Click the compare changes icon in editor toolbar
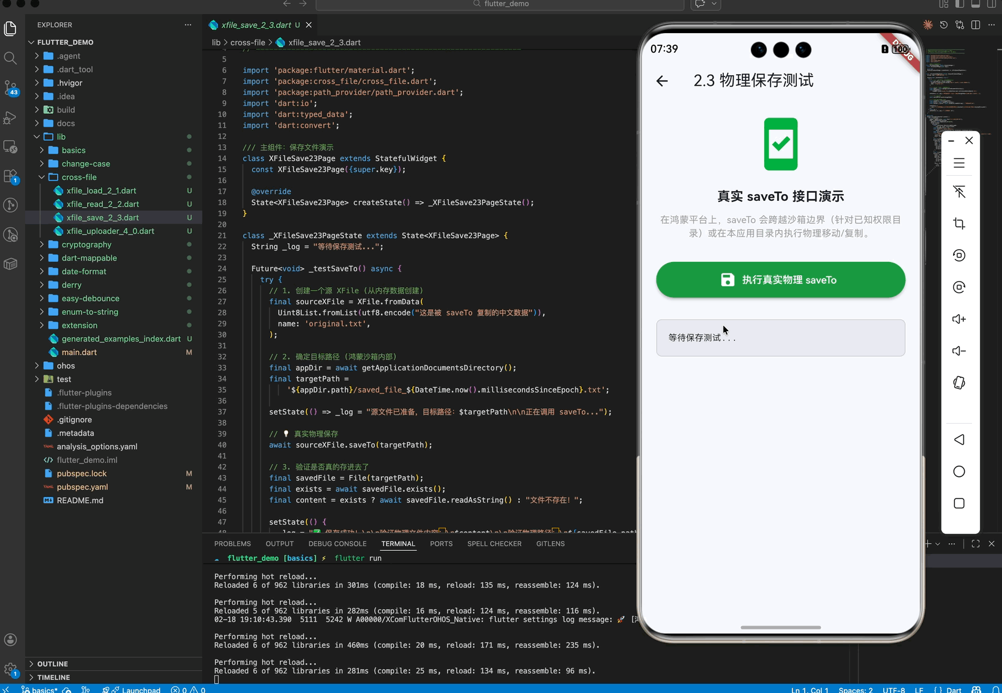 960,25
